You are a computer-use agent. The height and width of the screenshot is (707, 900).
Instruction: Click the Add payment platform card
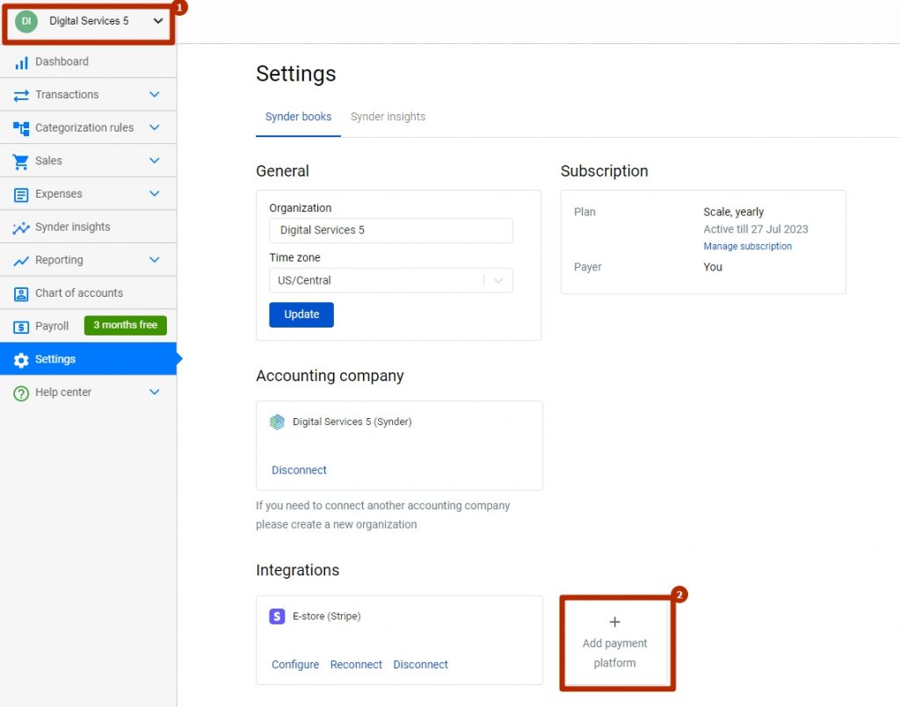click(617, 643)
